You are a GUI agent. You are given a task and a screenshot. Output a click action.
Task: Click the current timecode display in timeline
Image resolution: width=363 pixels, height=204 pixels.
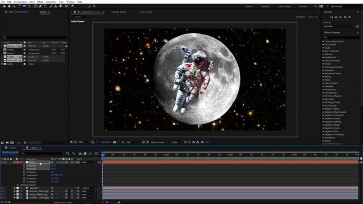10,152
